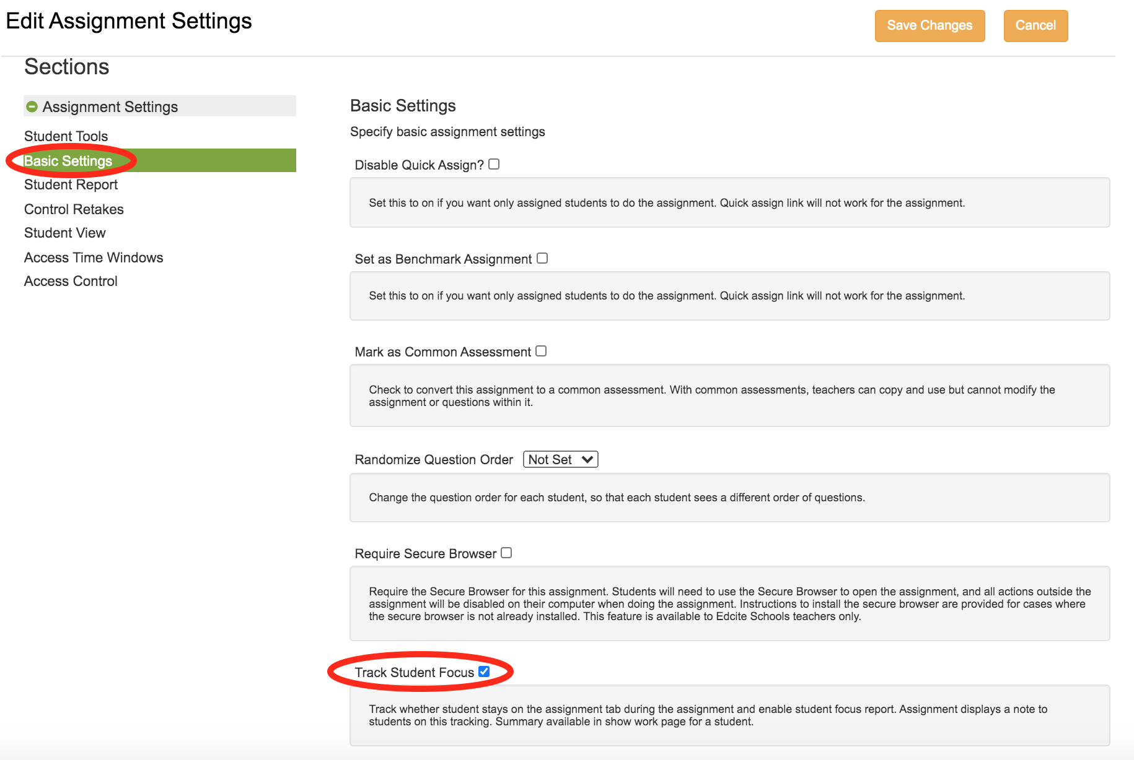1134x760 pixels.
Task: Uncheck Track Student Focus checkbox
Action: (484, 671)
